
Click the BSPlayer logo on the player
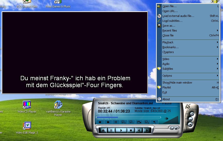point(190,107)
